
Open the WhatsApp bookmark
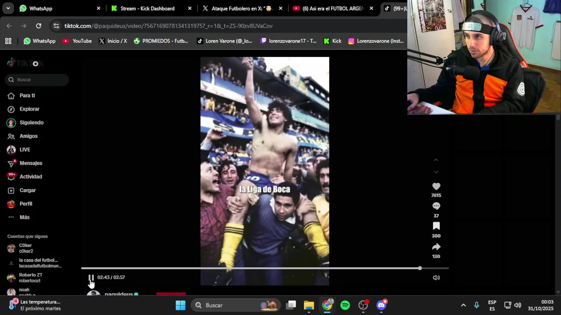coord(39,41)
